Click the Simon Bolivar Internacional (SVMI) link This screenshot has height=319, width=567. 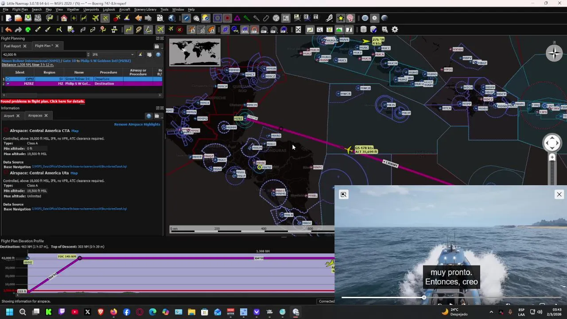coord(31,61)
